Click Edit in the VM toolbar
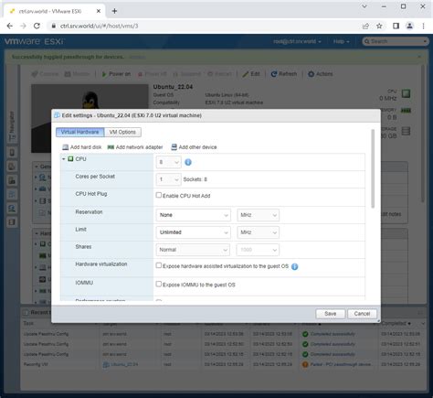This screenshot has width=433, height=398. (251, 74)
